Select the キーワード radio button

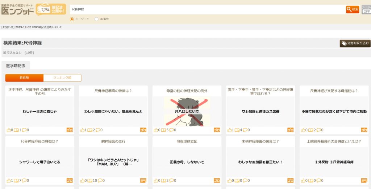pyautogui.click(x=72, y=19)
